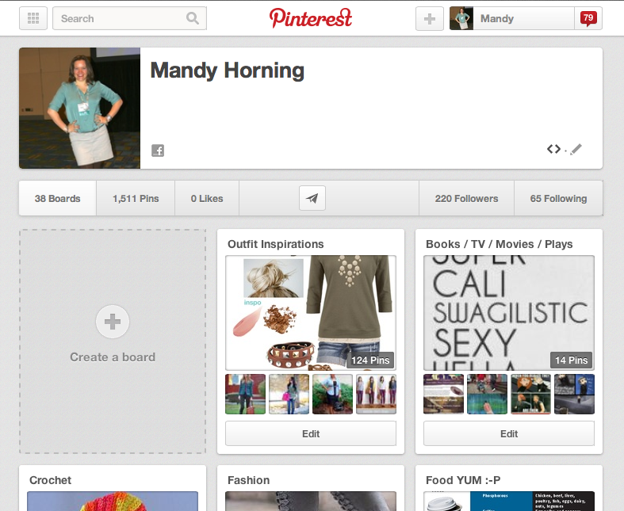Click the Mandy Horning name heading
This screenshot has height=511, width=624.
(x=228, y=71)
